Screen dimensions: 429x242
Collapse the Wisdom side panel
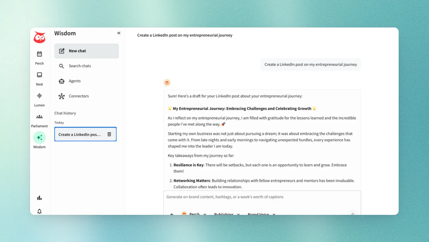pyautogui.click(x=119, y=33)
